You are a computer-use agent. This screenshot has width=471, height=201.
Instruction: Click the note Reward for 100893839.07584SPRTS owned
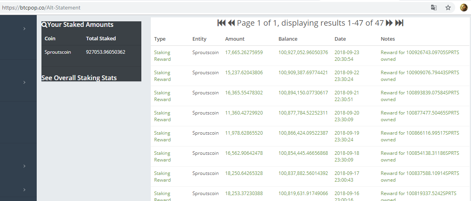[x=420, y=96]
